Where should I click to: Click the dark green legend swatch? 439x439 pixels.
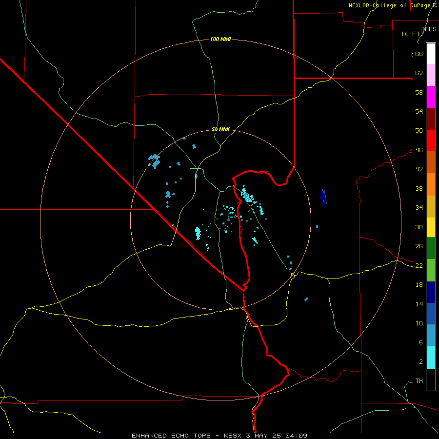pyautogui.click(x=431, y=248)
